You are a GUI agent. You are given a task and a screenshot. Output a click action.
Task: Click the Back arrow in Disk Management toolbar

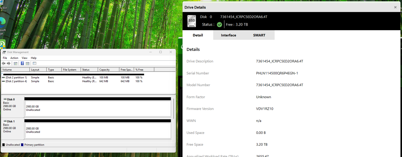tap(4, 64)
